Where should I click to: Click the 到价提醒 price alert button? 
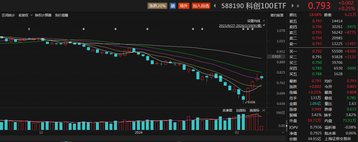click(x=62, y=15)
